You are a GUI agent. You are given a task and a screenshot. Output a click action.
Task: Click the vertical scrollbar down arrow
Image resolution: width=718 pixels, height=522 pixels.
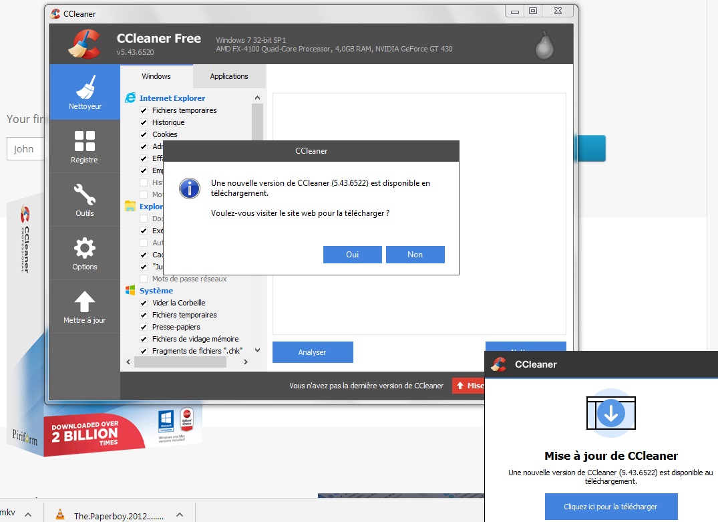click(257, 350)
